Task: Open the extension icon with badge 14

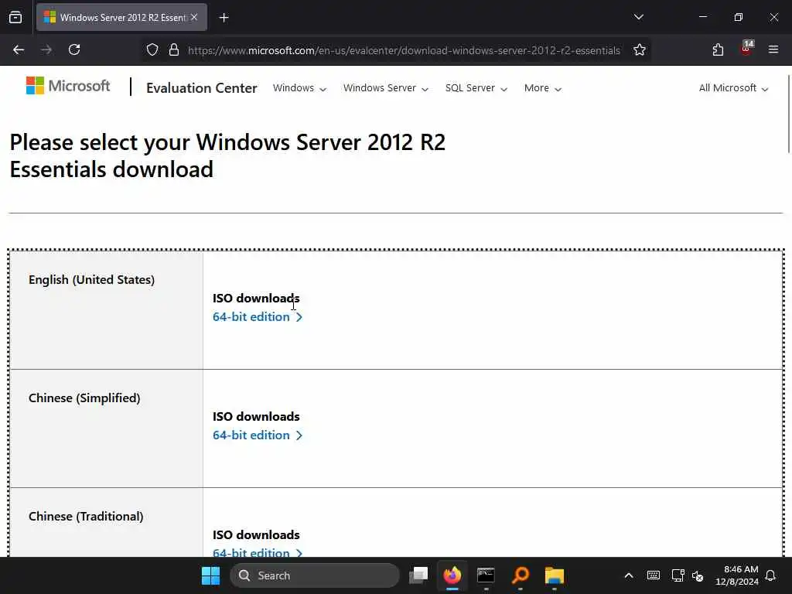Action: coord(746,49)
